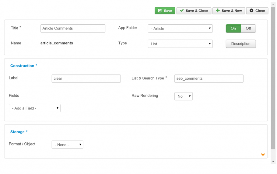Expand the Add a Field dropdown
277x174 pixels.
[x=35, y=108]
